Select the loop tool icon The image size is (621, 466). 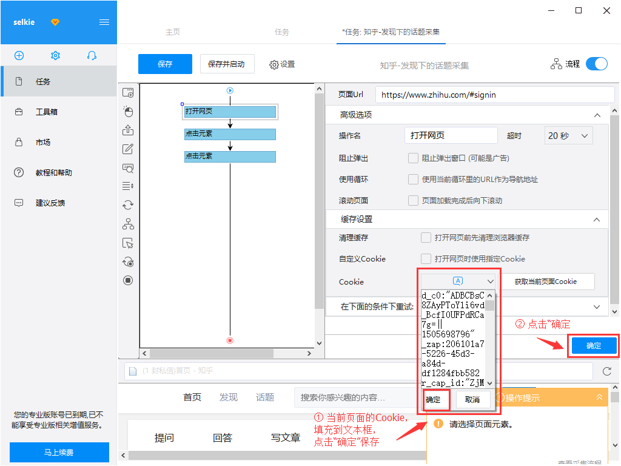pos(128,205)
